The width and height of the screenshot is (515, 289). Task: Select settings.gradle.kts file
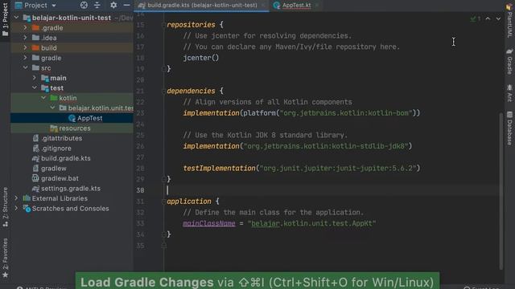72,189
